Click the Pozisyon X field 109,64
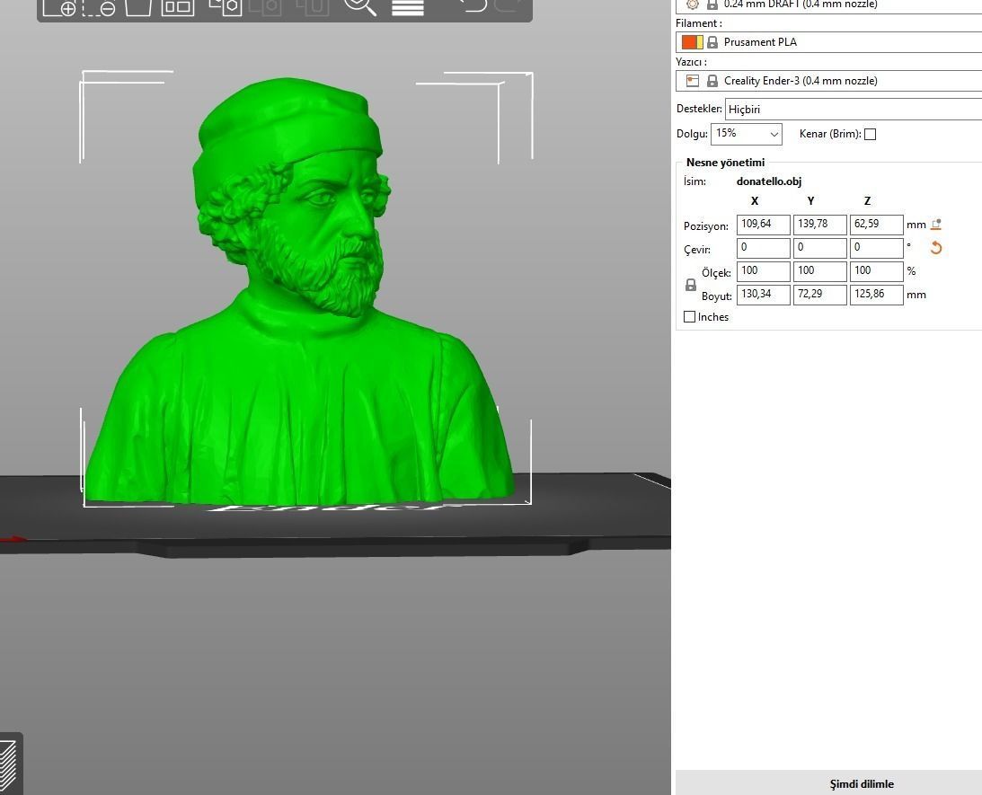 point(764,224)
